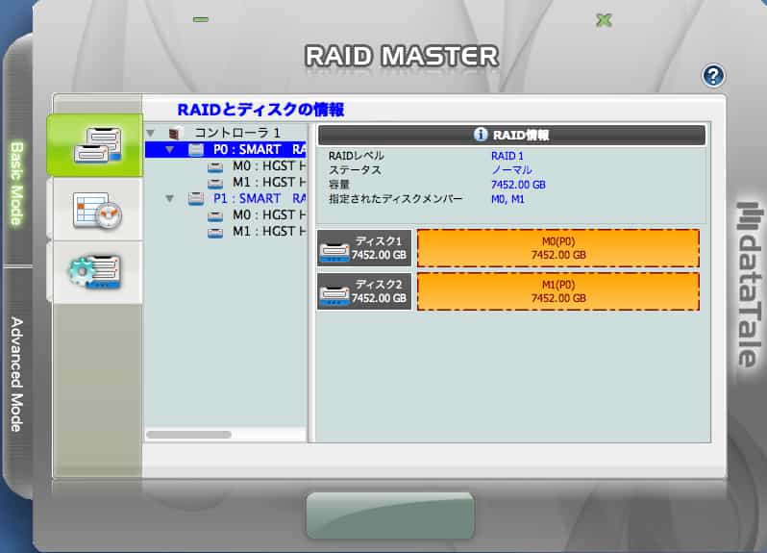Click the drive icon of M0 under P0
Screen dimensions: 767x553
[x=214, y=167]
